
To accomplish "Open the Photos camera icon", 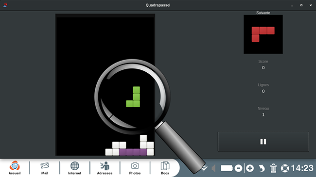I will [135, 168].
